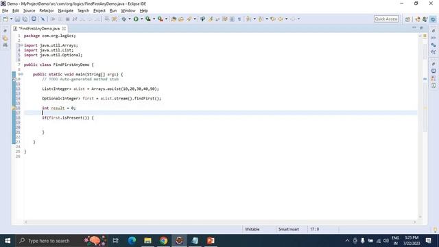Click the Coverage run toolbar icon

(x=148, y=19)
